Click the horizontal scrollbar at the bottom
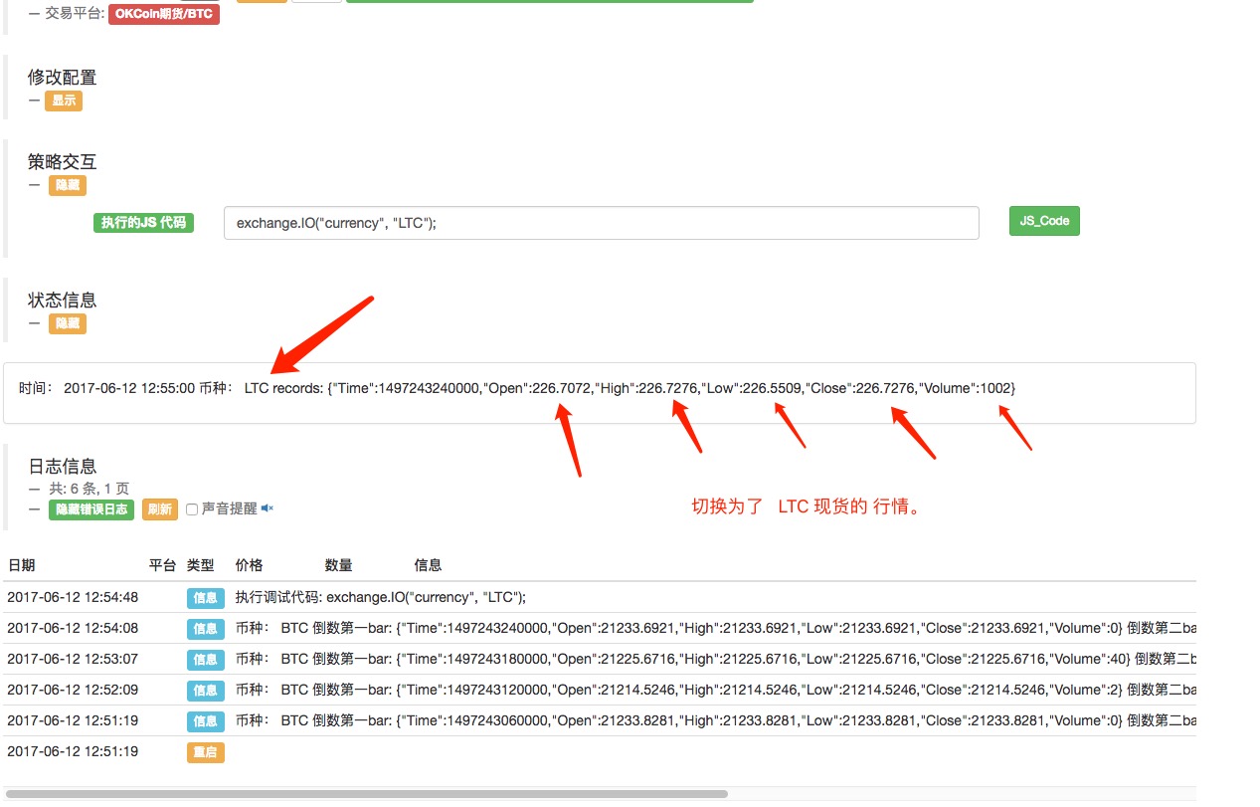Viewport: 1260px width, 807px height. (367, 794)
